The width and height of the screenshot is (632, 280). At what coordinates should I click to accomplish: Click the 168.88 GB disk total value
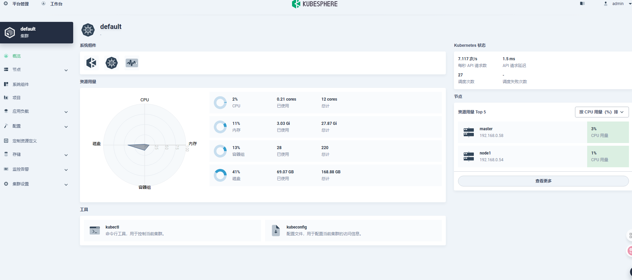[331, 172]
